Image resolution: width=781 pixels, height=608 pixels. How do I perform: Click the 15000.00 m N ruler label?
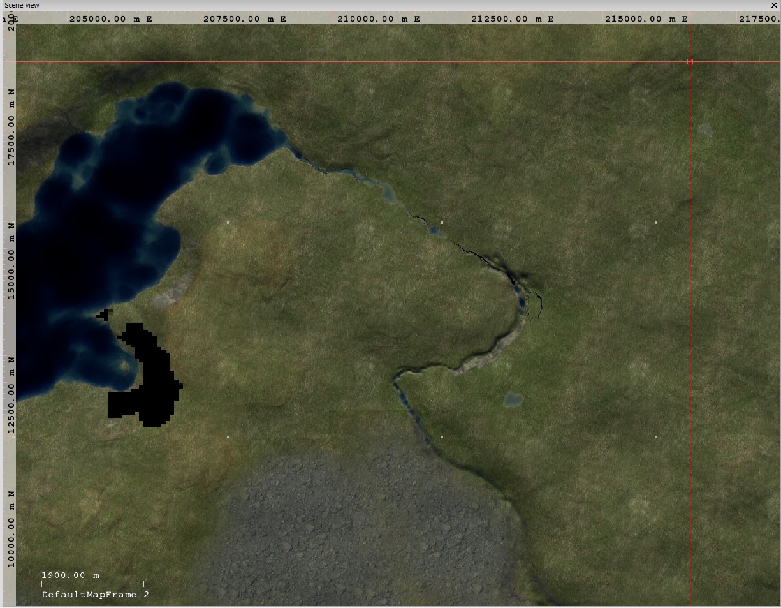coord(11,262)
